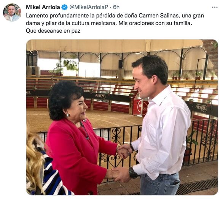
Task: Open the 6h timestamp permalink
Action: click(116, 7)
